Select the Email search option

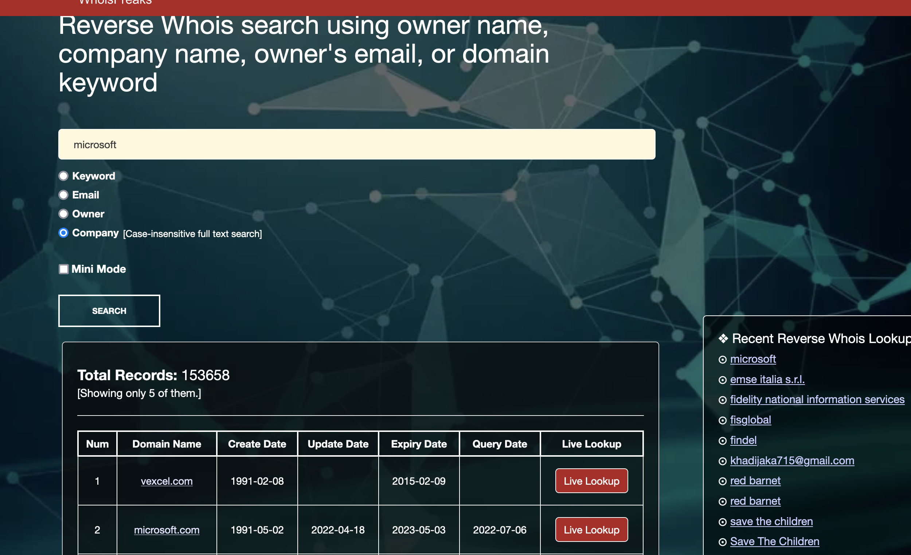pos(64,195)
